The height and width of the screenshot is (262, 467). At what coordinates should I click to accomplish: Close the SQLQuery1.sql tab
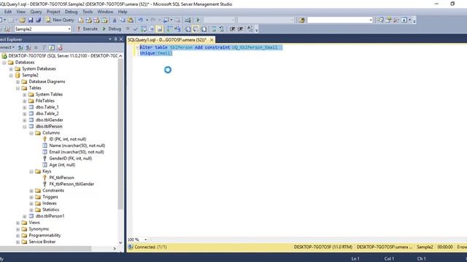point(212,40)
